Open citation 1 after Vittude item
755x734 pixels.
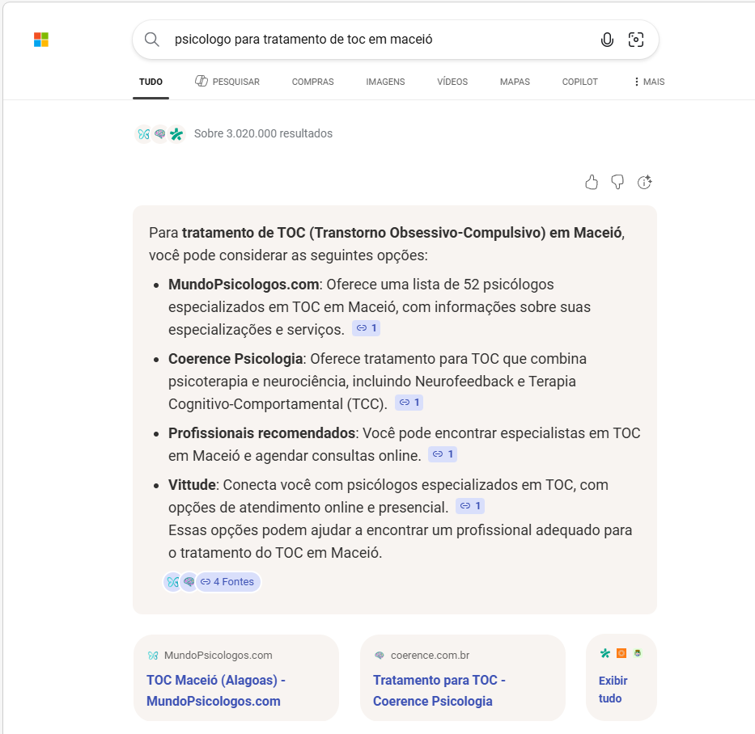pos(470,505)
